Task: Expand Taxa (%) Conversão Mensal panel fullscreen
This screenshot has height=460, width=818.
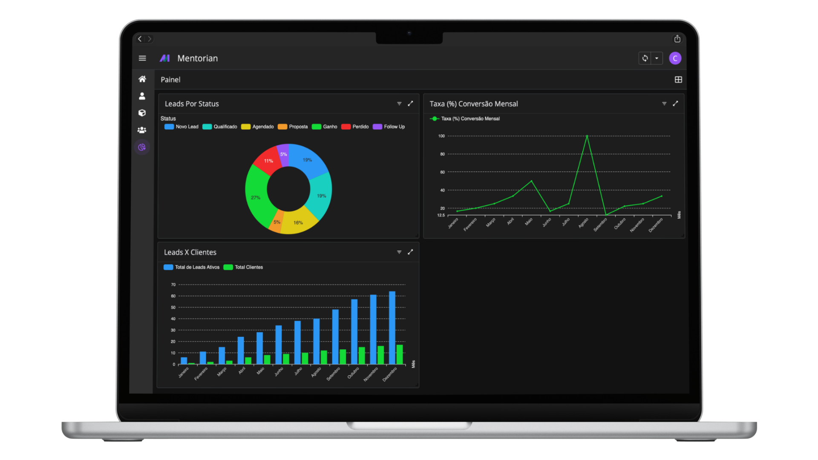Action: click(x=676, y=103)
